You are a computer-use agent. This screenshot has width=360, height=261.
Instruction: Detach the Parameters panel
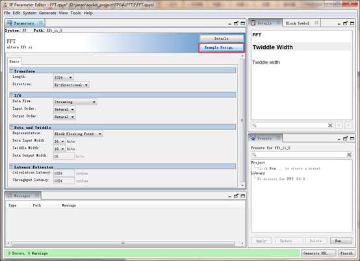[x=236, y=23]
